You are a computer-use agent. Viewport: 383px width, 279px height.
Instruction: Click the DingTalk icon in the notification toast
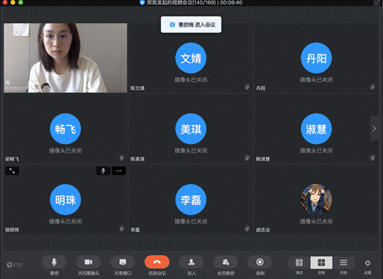coord(172,25)
